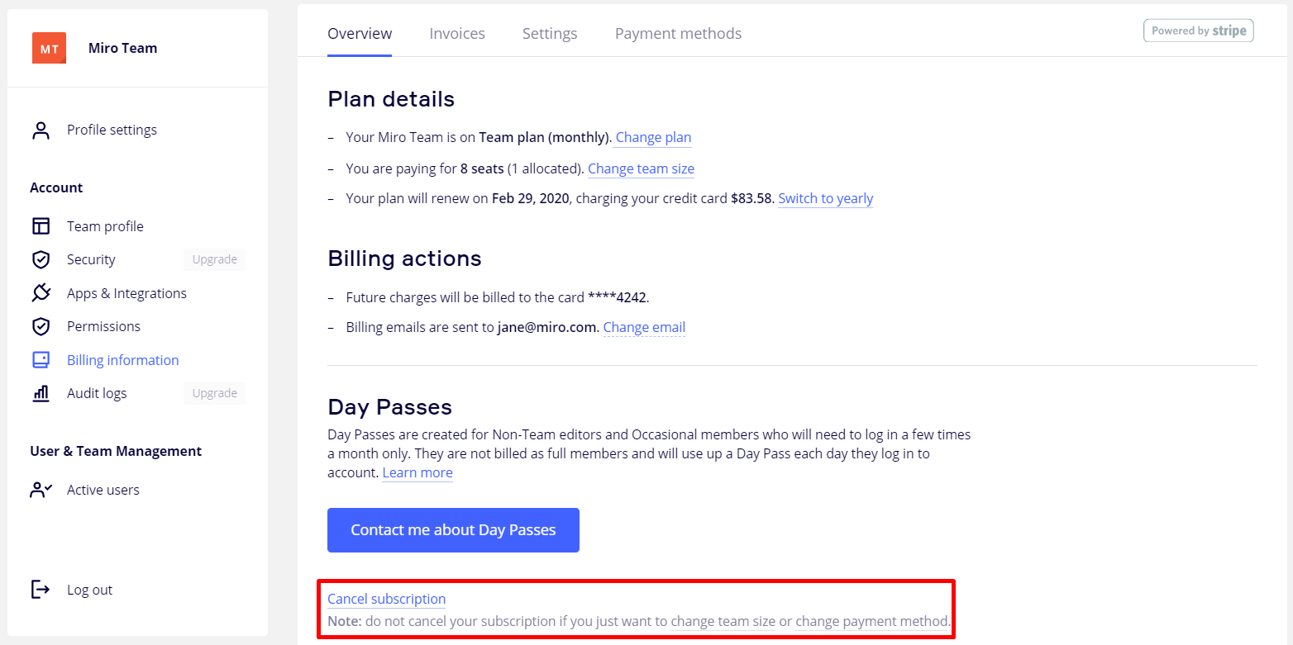Click the Apps & Integrations plug icon

(41, 293)
